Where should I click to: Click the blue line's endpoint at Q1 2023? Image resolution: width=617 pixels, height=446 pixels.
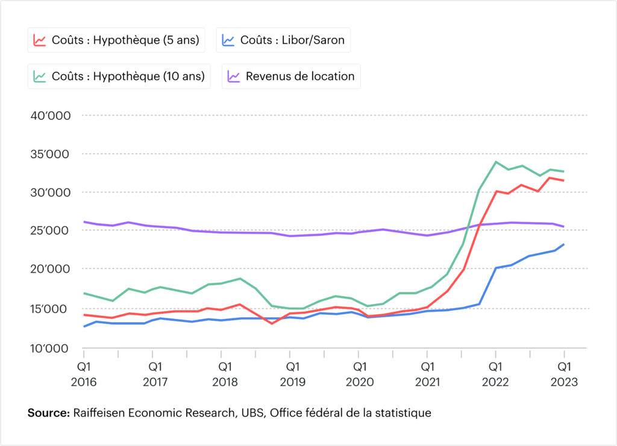pyautogui.click(x=564, y=244)
